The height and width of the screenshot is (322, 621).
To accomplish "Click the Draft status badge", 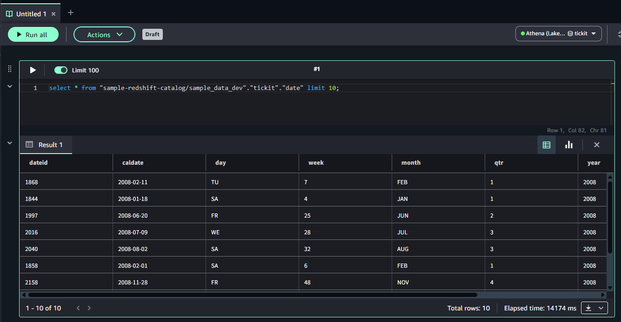I will click(153, 34).
